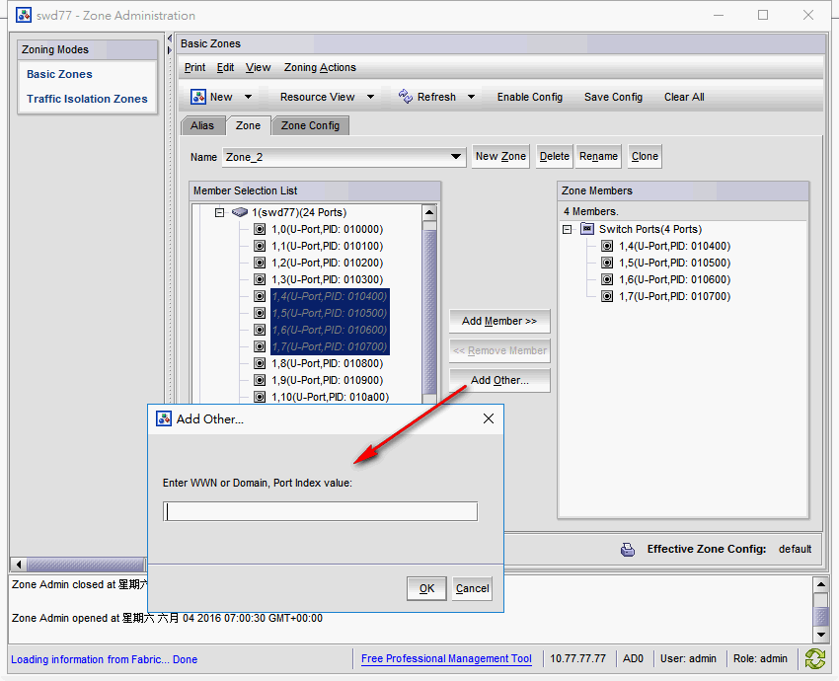Viewport: 839px width, 681px height.
Task: Open the Zoning Actions menu
Action: pos(320,67)
